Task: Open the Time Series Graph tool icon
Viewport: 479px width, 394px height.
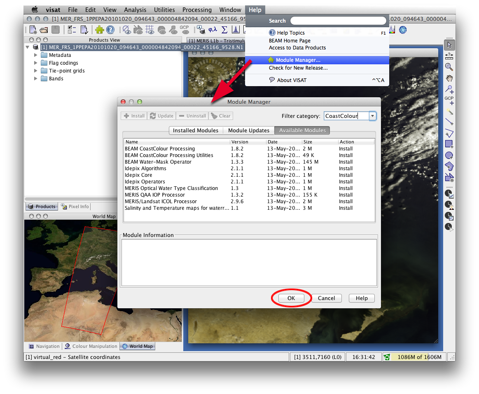Action: click(449, 194)
